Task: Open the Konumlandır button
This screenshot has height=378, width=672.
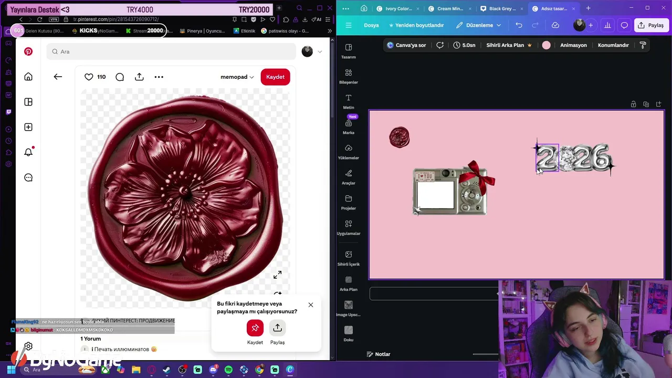Action: [613, 45]
